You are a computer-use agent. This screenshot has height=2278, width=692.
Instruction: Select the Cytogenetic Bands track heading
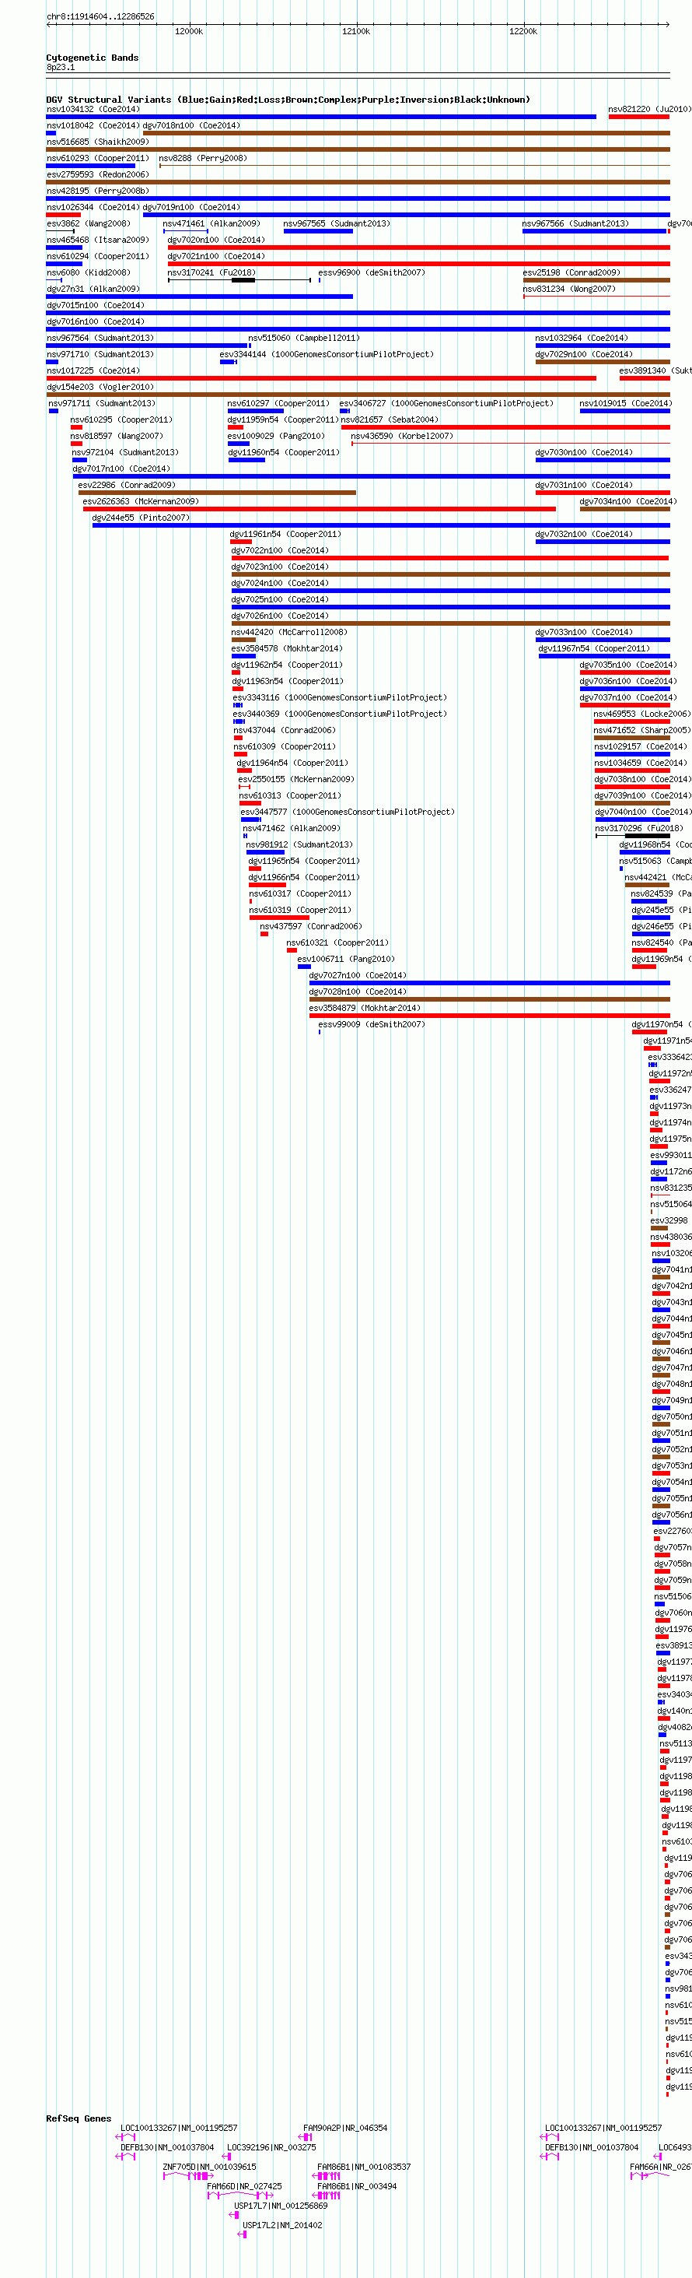click(92, 58)
